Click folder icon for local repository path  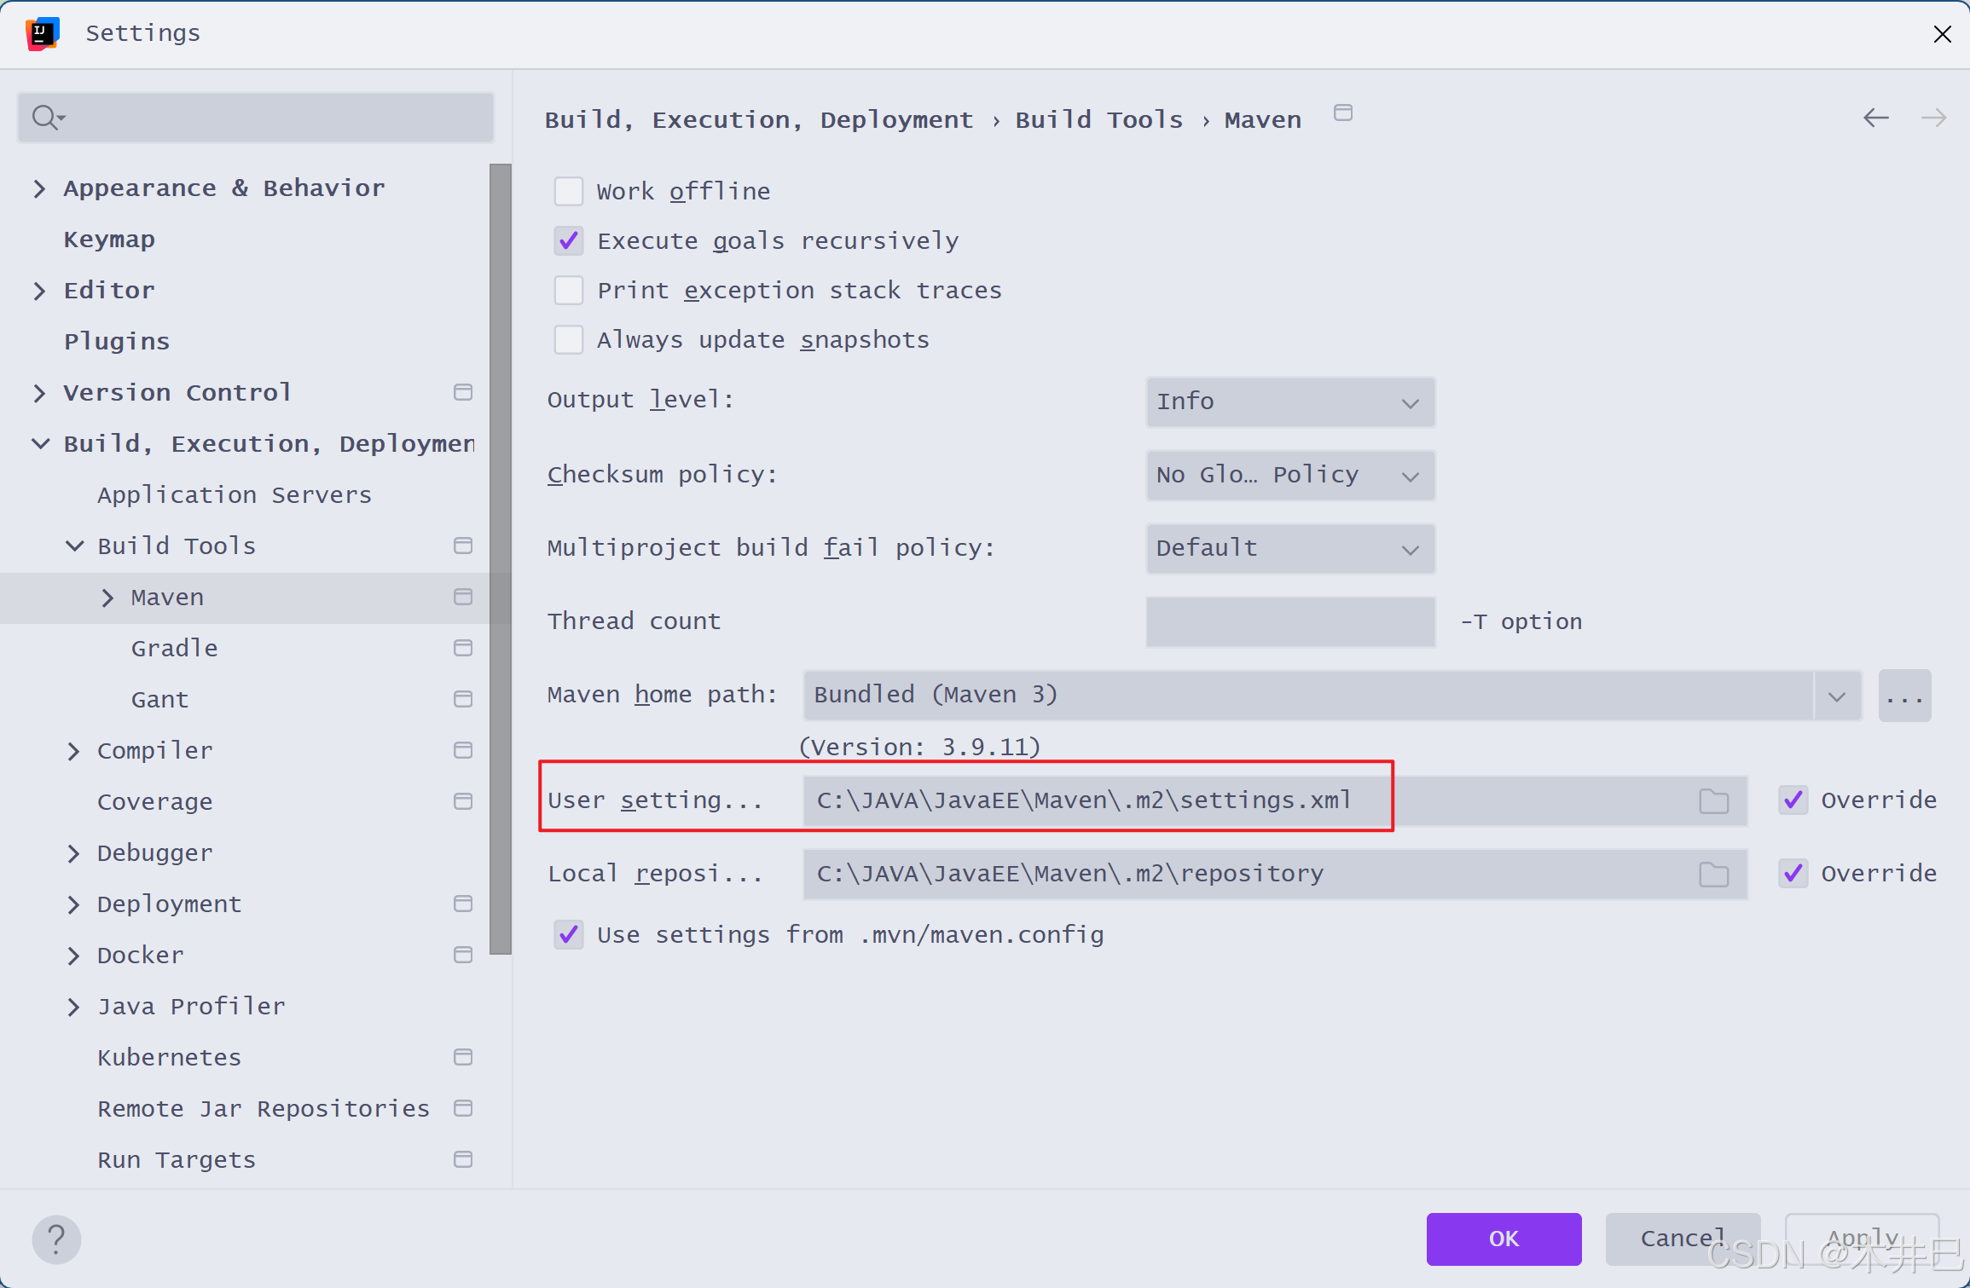[x=1713, y=875]
